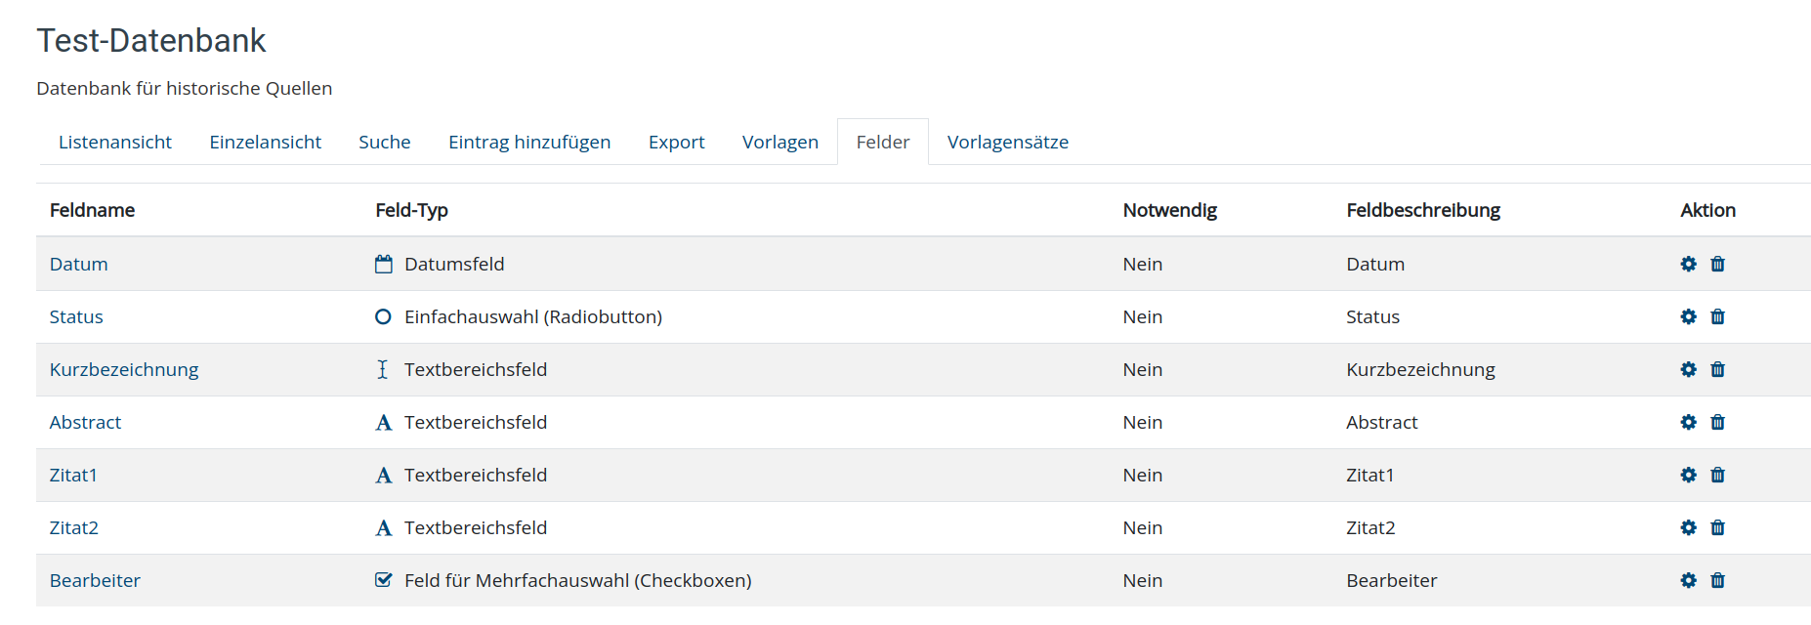The height and width of the screenshot is (625, 1811).
Task: Open the Vorlagensätze tab
Action: [1008, 142]
